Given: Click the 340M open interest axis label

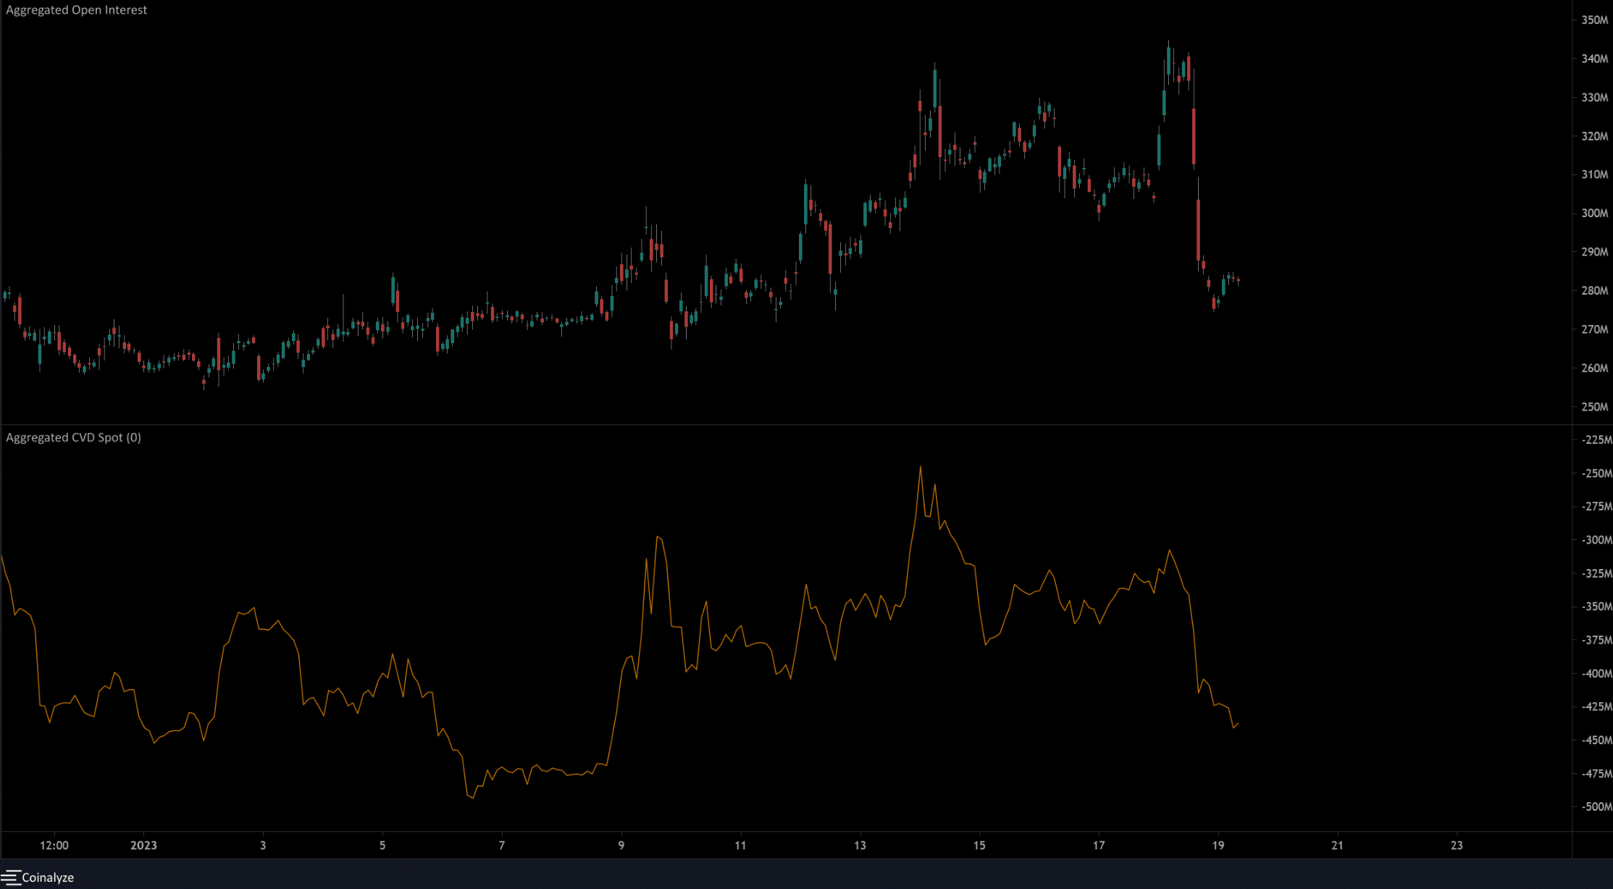Looking at the screenshot, I should [1594, 59].
